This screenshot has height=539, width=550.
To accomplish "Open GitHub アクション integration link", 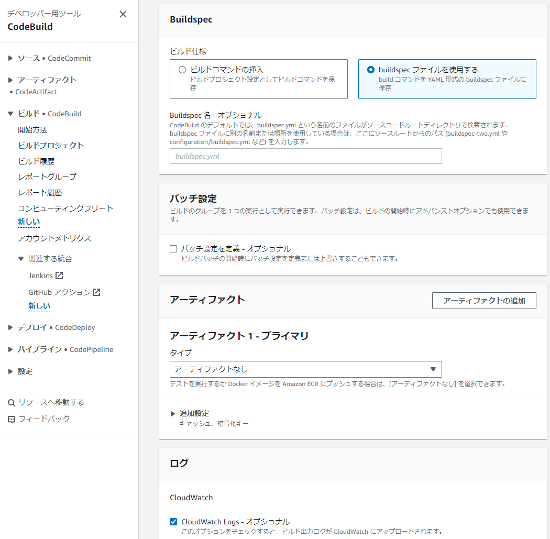I will coord(60,292).
